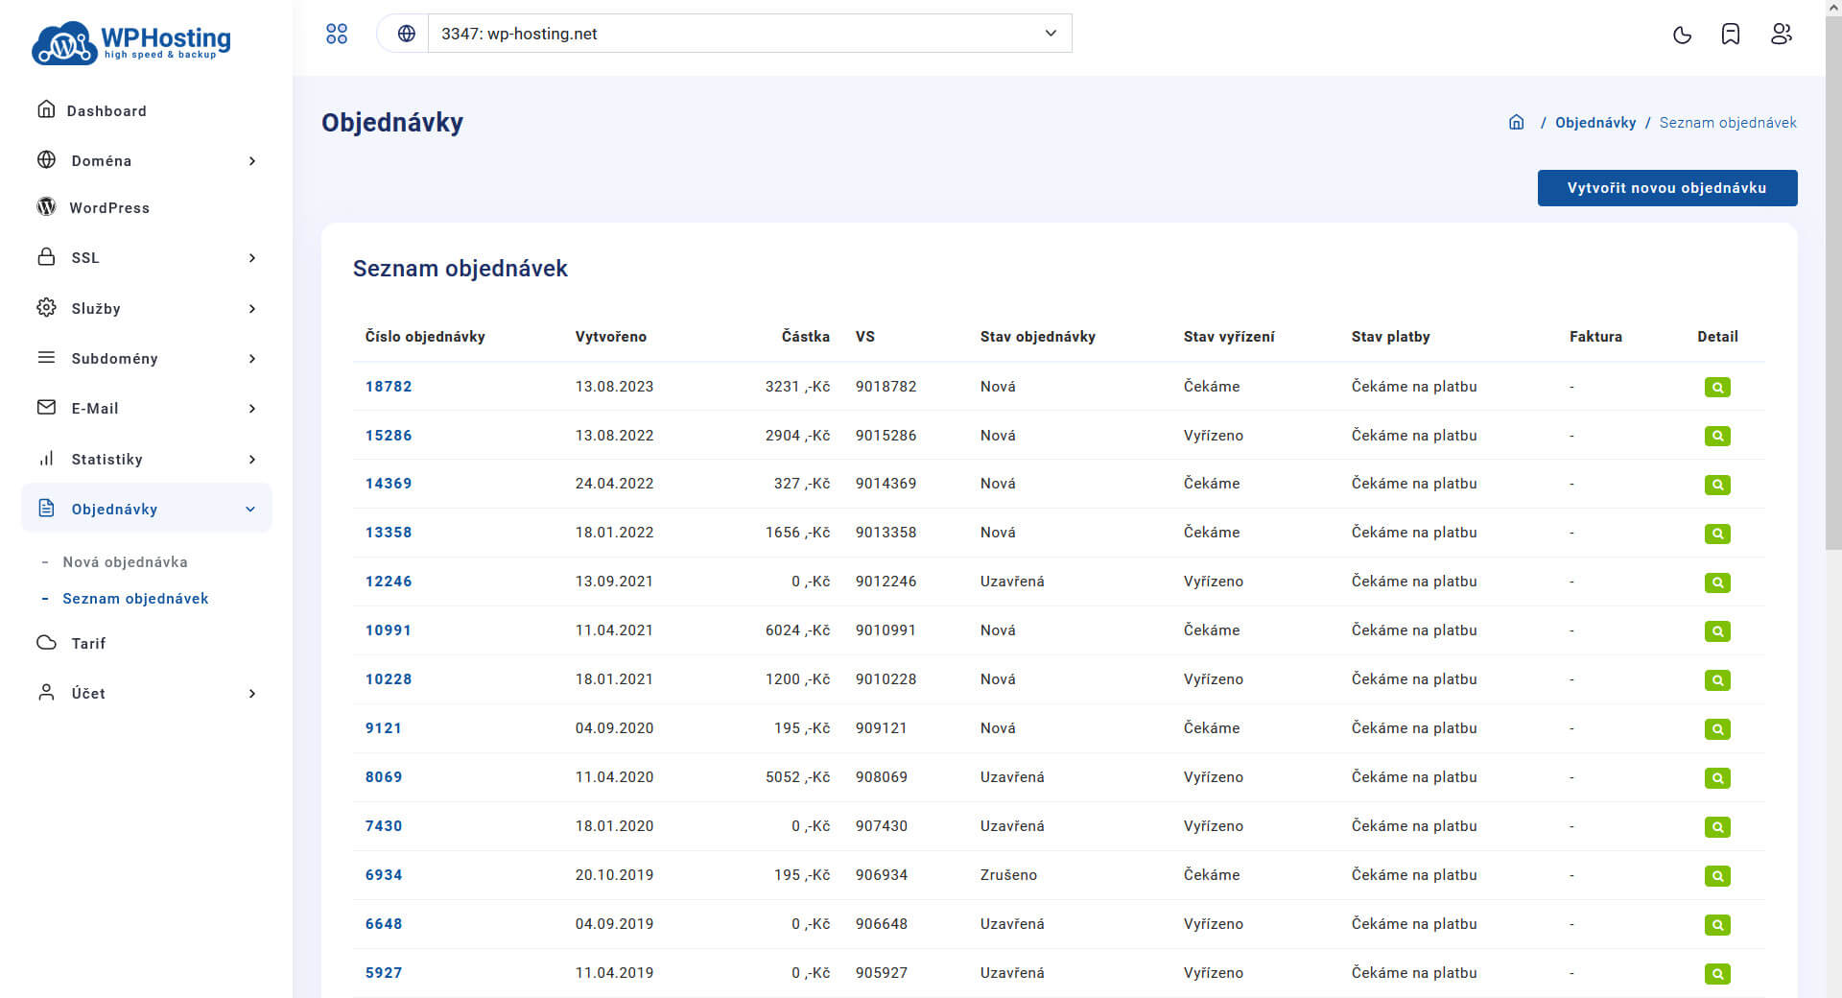Click Seznam objednávek breadcrumb text

click(x=1728, y=123)
